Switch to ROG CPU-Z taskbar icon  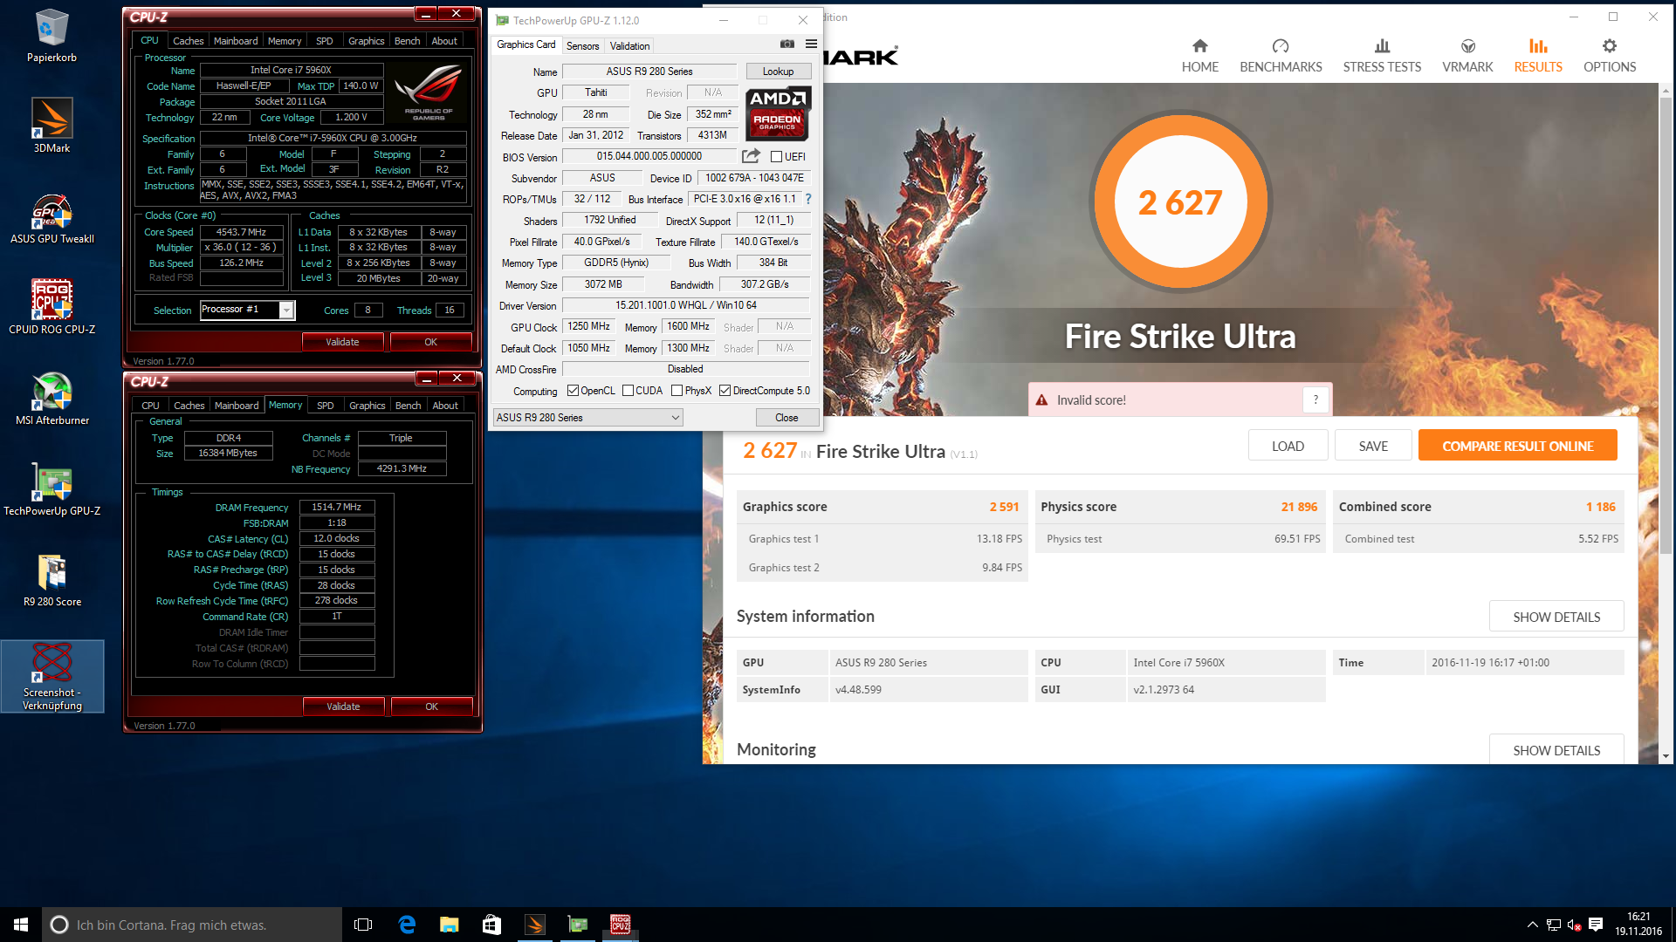(x=620, y=925)
